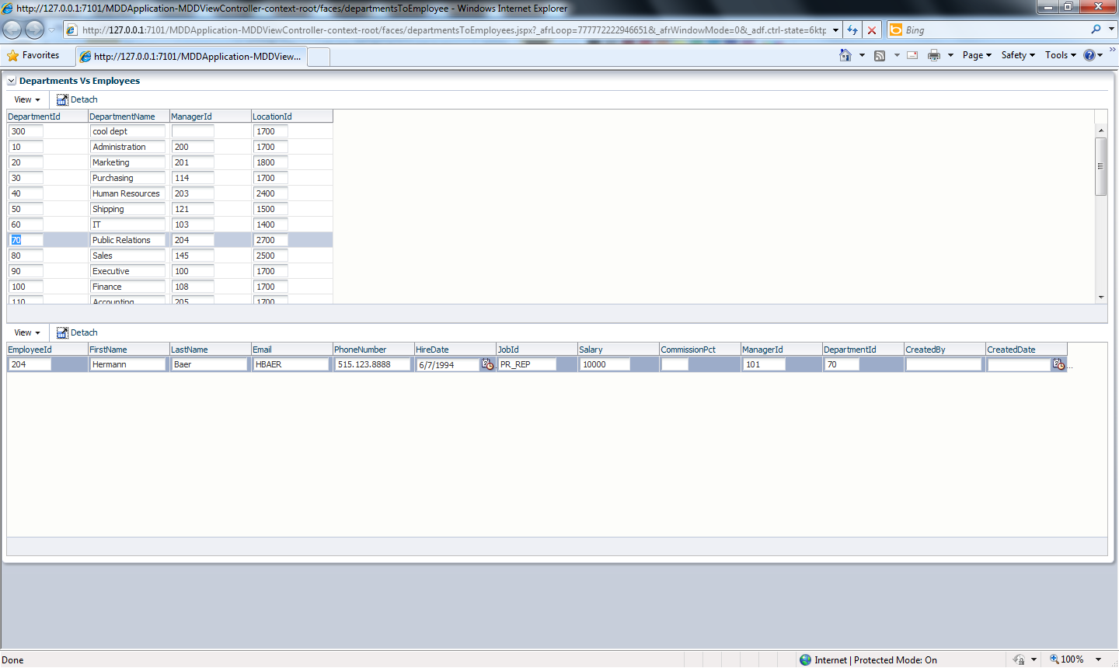Collapse the Departments Vs Employees panel
Image resolution: width=1119 pixels, height=668 pixels.
pyautogui.click(x=10, y=81)
